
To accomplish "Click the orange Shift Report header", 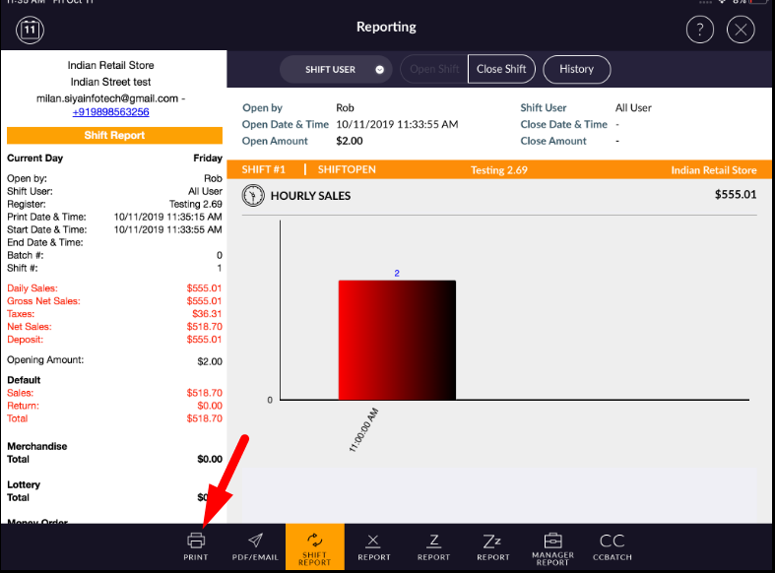I will click(x=114, y=136).
